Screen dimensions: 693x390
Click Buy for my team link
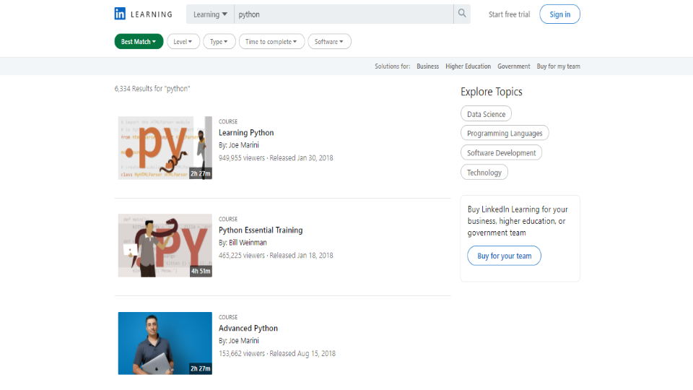click(558, 66)
